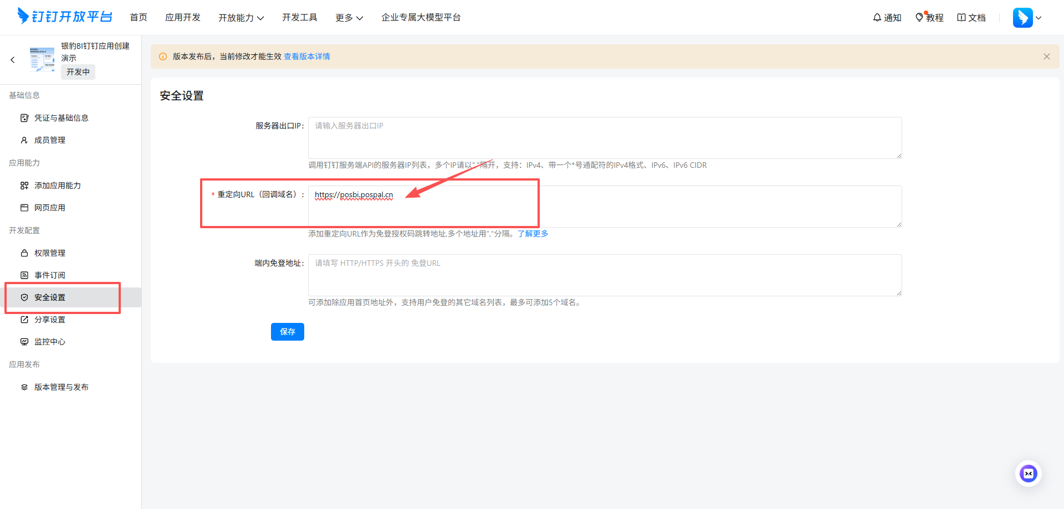
Task: Click the 成员管理 member icon in sidebar
Action: coord(24,140)
